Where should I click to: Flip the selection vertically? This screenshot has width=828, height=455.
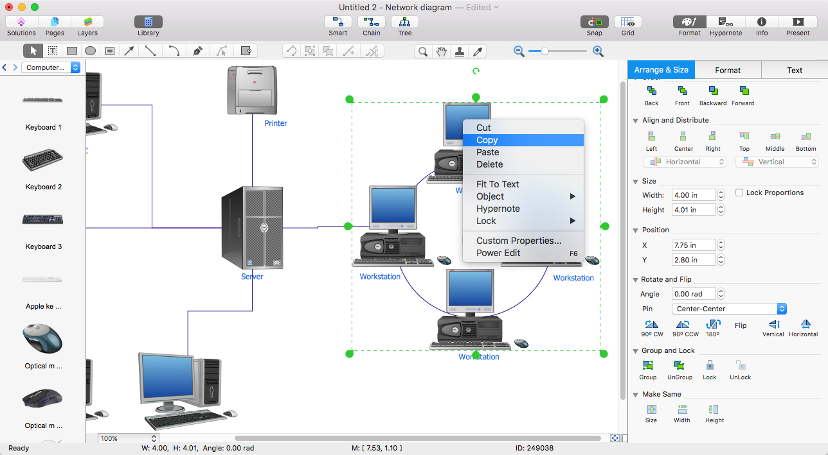click(x=773, y=327)
